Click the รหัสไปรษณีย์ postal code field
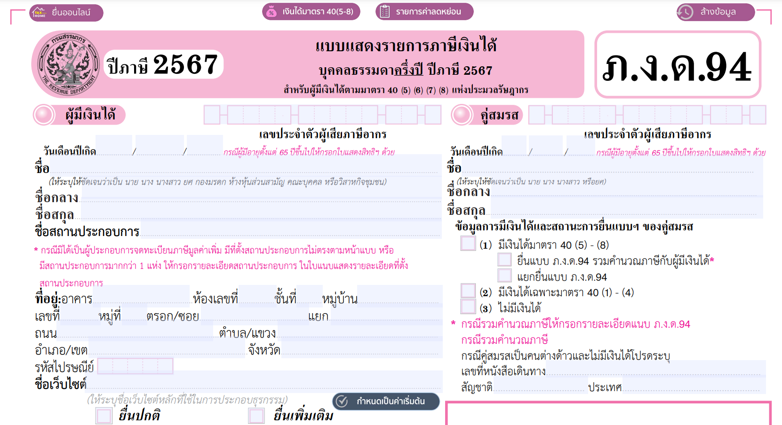The image size is (782, 425). pos(135,366)
